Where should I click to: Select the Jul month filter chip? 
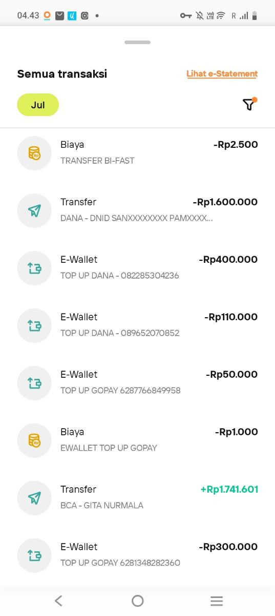[38, 105]
